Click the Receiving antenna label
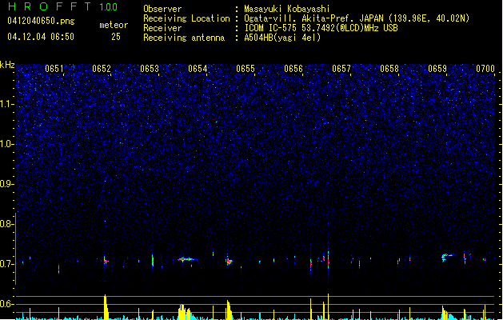503x320 pixels. pos(184,38)
